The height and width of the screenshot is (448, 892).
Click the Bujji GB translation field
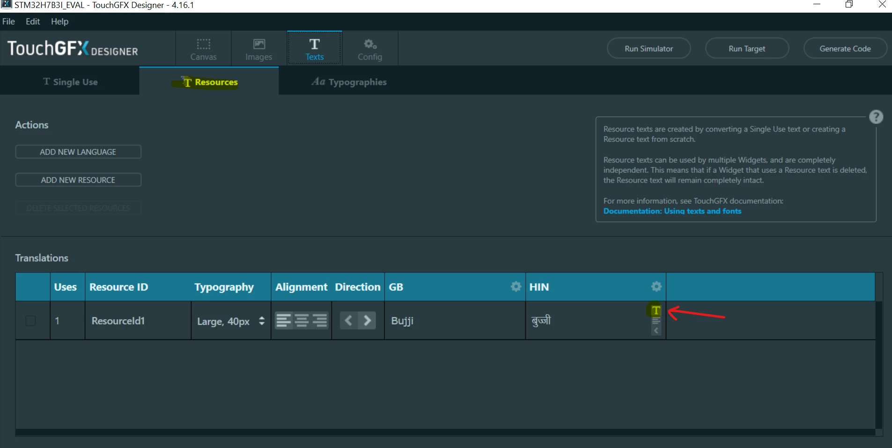tap(455, 321)
